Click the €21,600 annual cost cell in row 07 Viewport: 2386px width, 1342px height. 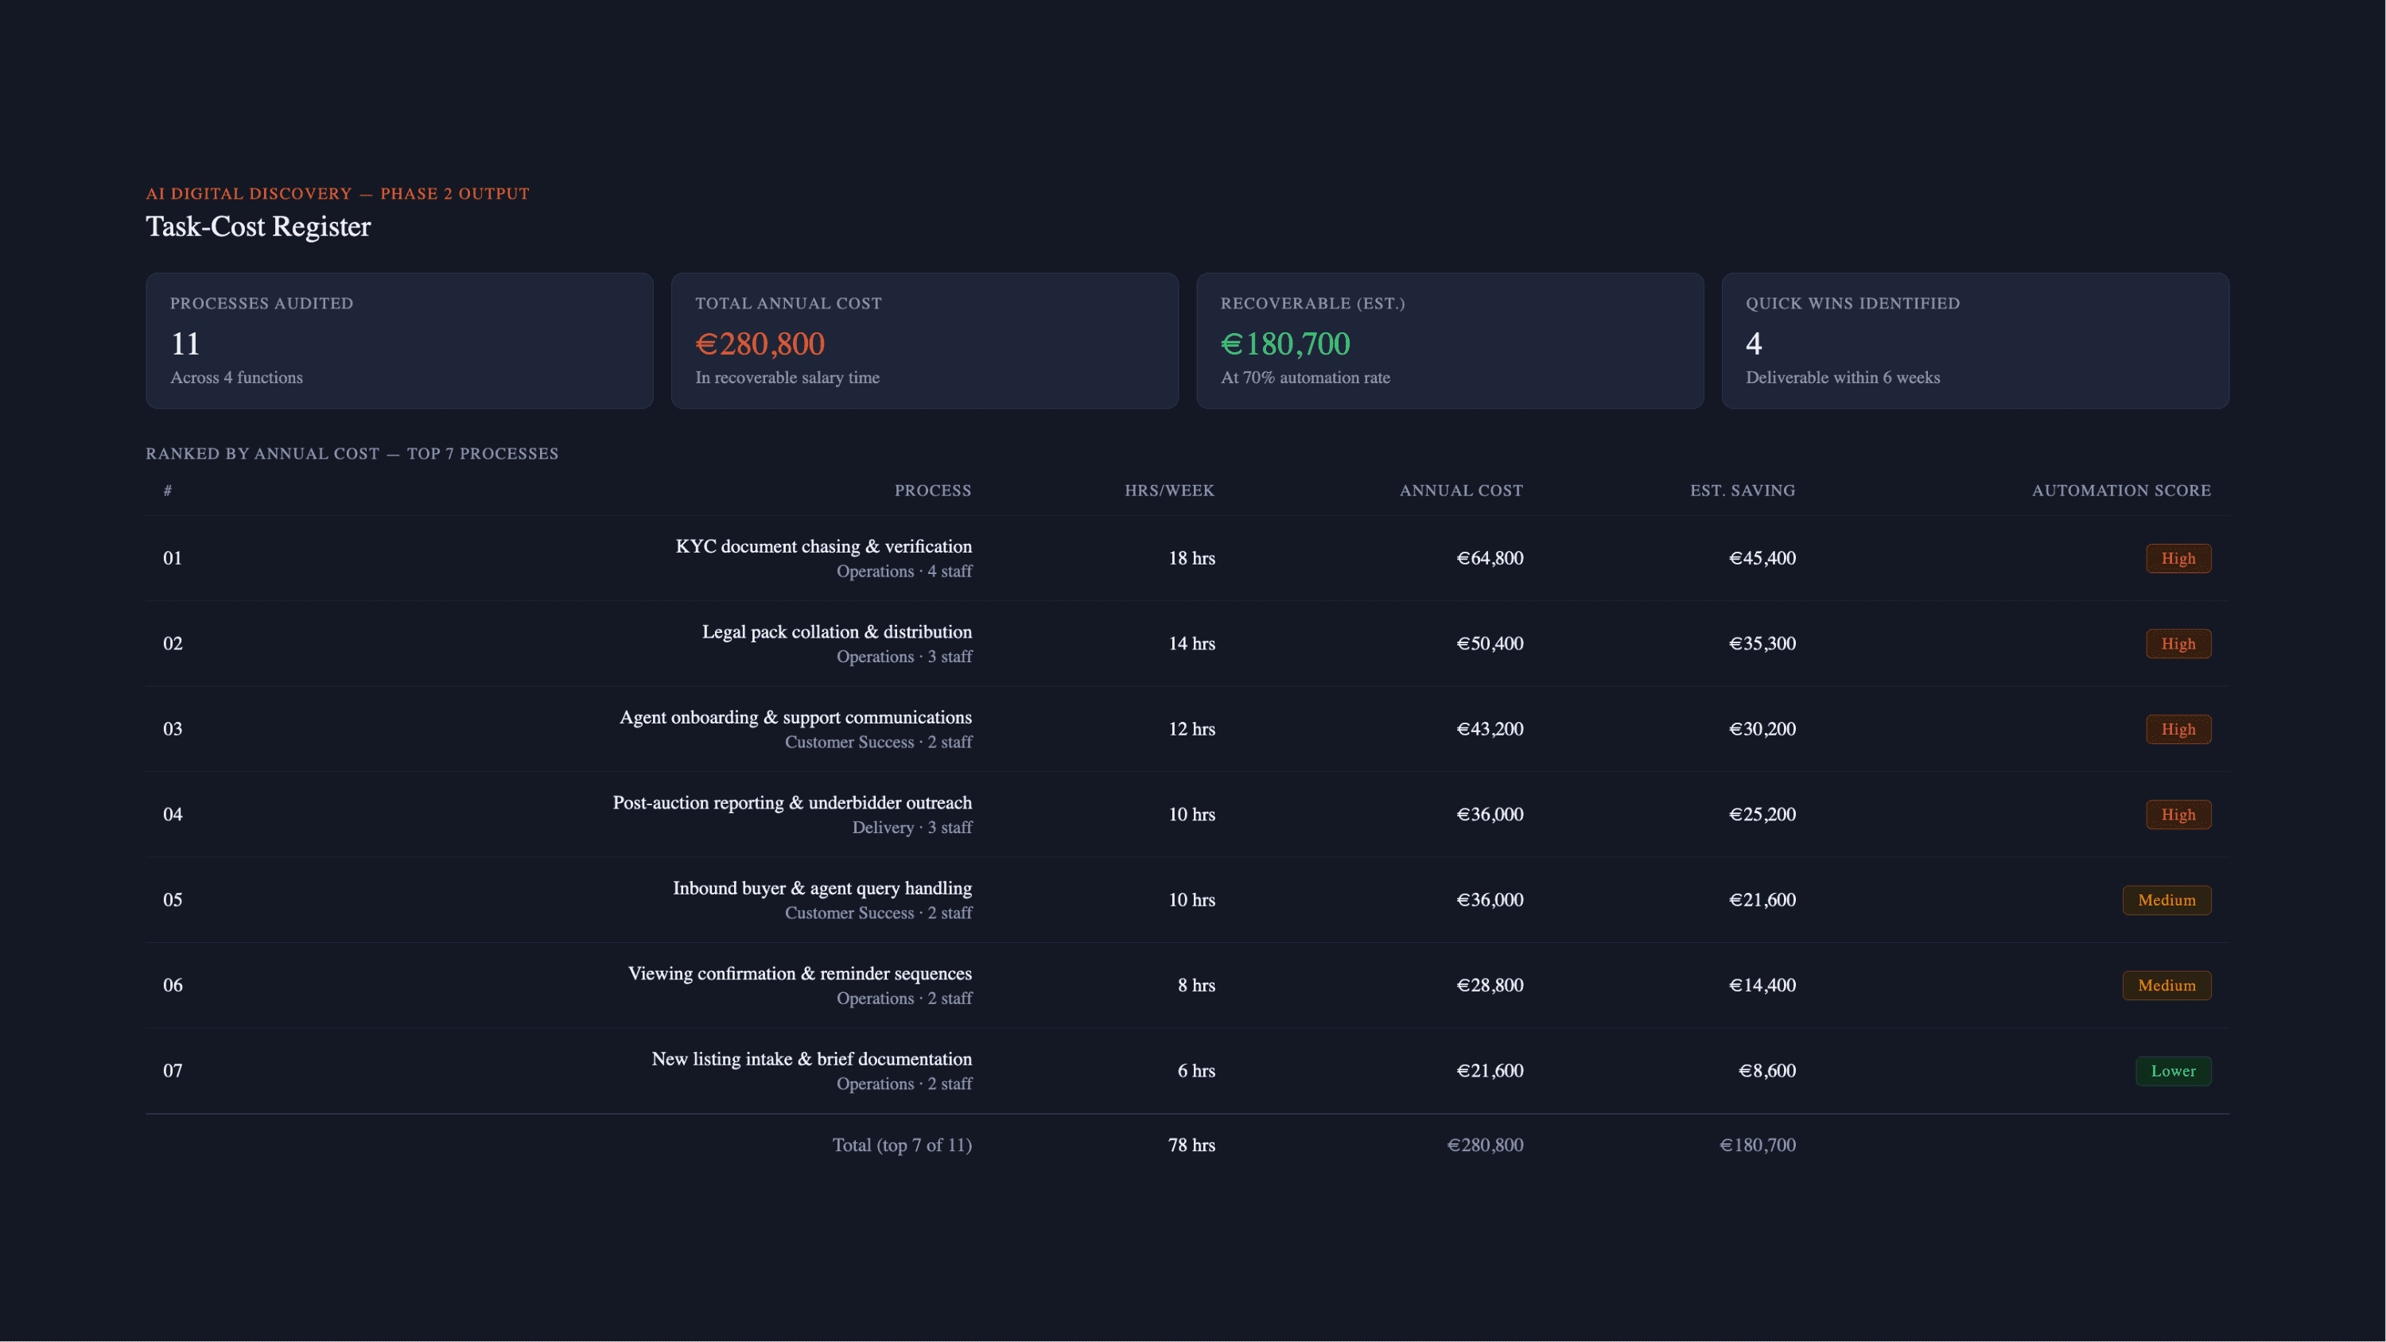pyautogui.click(x=1490, y=1070)
